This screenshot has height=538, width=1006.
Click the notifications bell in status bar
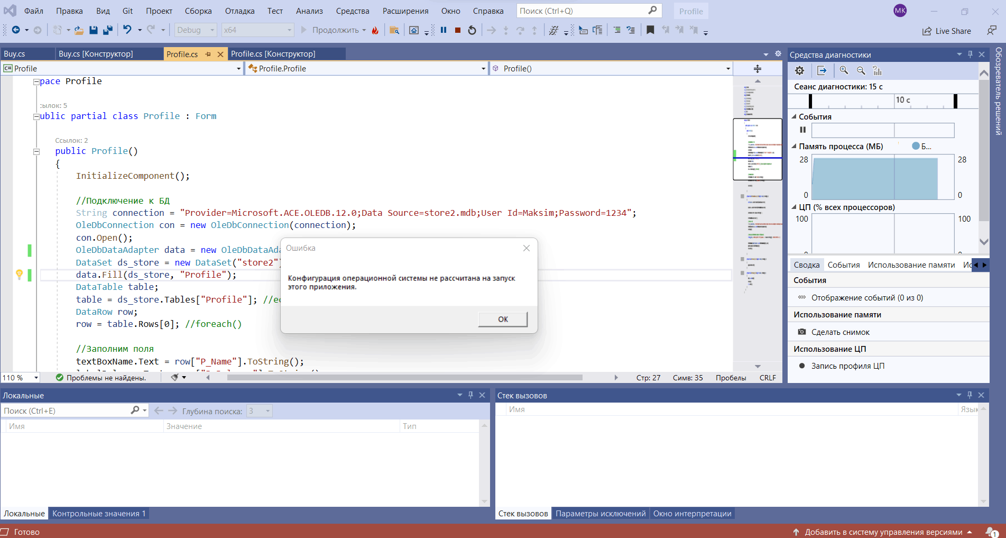pyautogui.click(x=991, y=532)
